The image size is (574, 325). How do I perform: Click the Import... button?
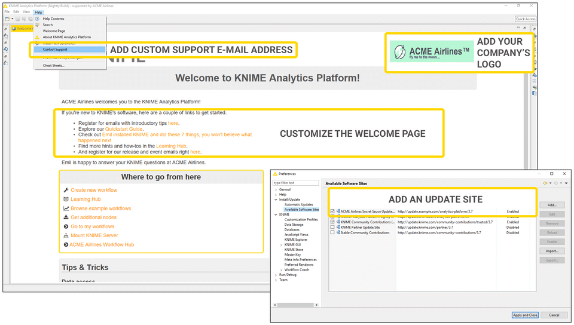(552, 251)
